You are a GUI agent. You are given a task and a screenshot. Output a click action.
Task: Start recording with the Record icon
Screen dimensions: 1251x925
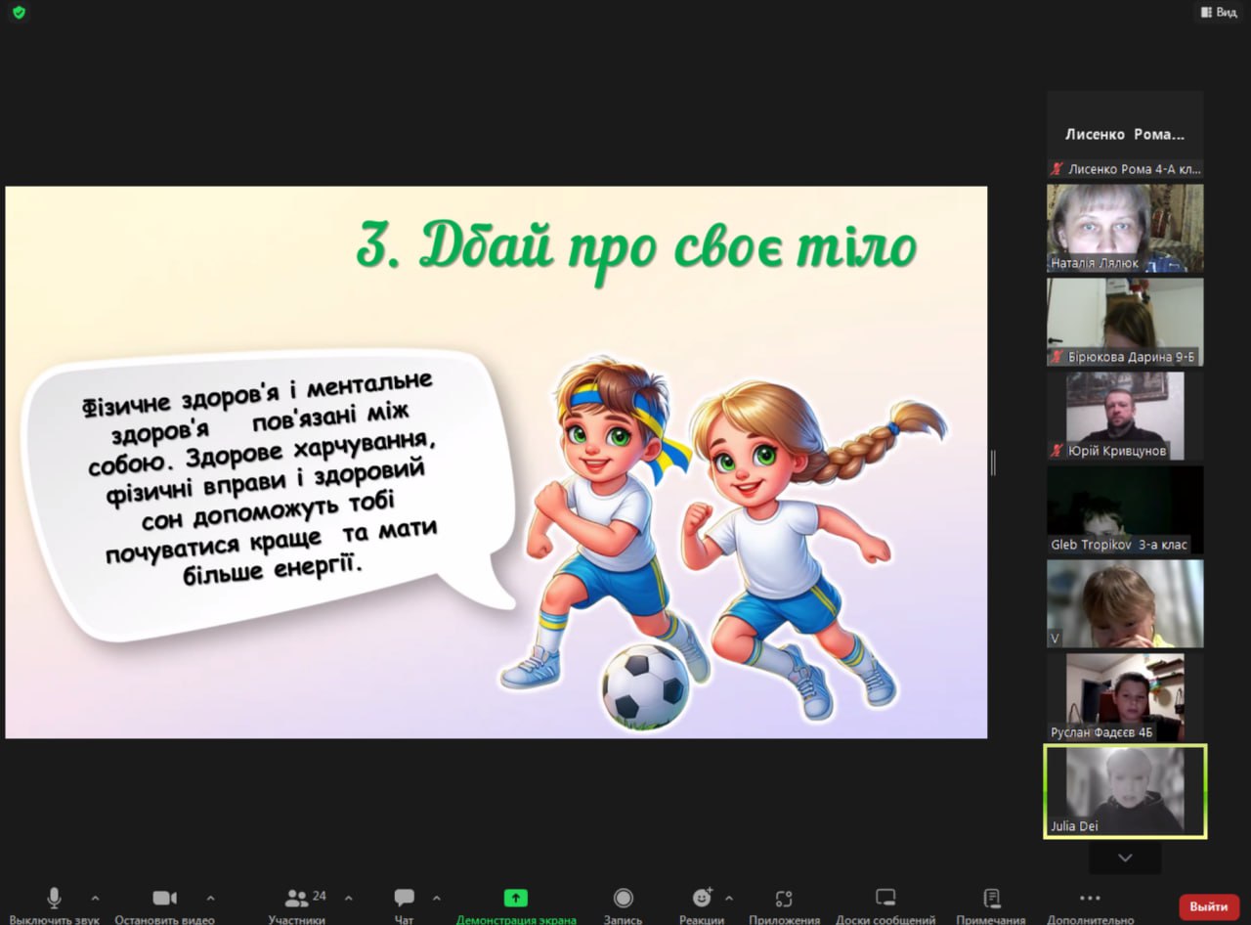(x=623, y=899)
